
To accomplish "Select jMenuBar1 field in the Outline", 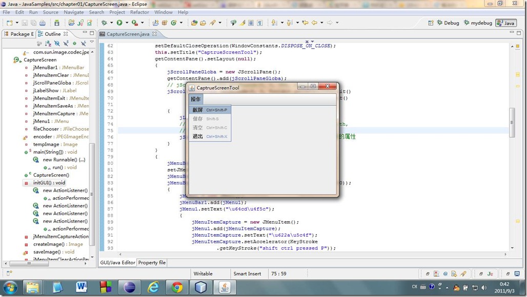I will (45, 67).
